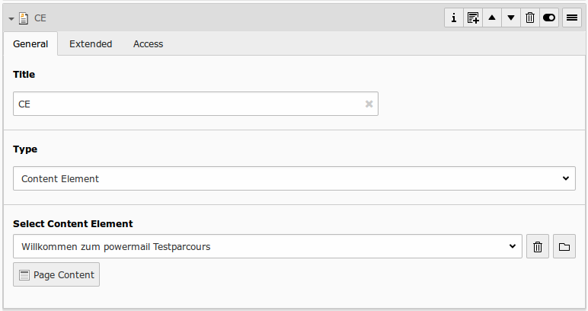Image resolution: width=588 pixels, height=311 pixels.
Task: Switch to the General tab
Action: pos(30,44)
